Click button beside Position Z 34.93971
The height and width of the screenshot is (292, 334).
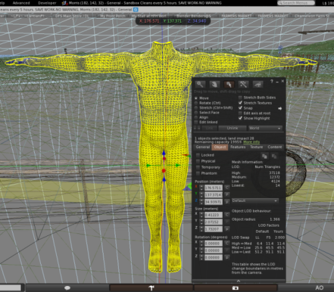pyautogui.click(x=226, y=201)
